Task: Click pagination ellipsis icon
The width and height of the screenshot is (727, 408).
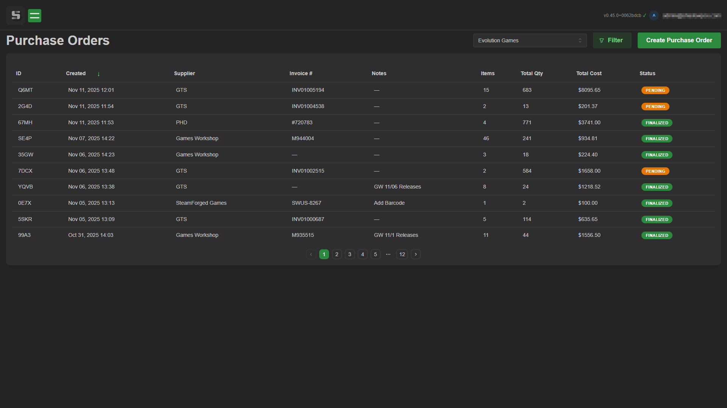Action: [x=388, y=254]
